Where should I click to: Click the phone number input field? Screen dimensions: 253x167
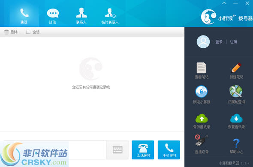pos(55,150)
